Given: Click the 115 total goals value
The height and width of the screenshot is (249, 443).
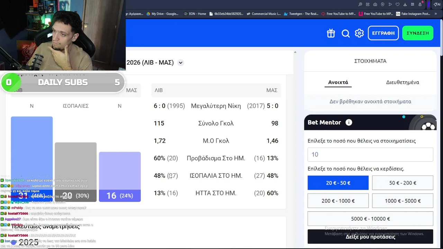Looking at the screenshot, I should point(159,123).
